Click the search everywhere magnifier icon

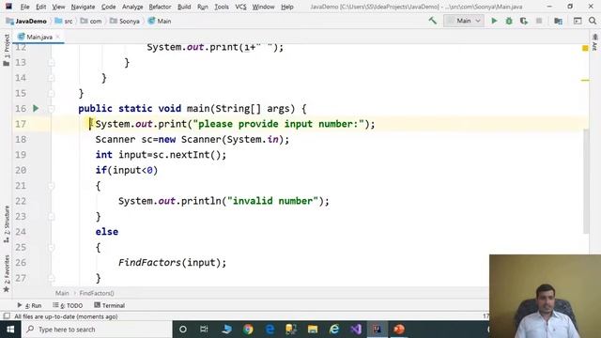593,21
